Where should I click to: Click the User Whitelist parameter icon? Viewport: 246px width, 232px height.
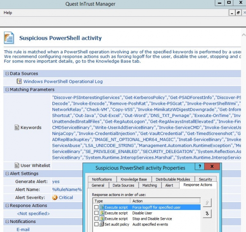17,165
